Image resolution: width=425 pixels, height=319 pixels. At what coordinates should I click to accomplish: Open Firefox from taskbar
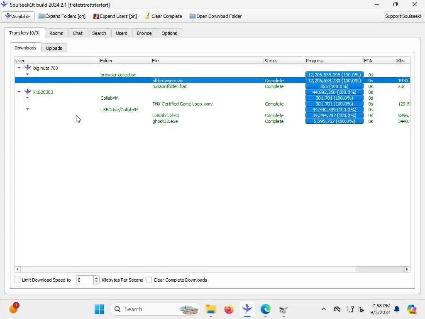pyautogui.click(x=229, y=309)
